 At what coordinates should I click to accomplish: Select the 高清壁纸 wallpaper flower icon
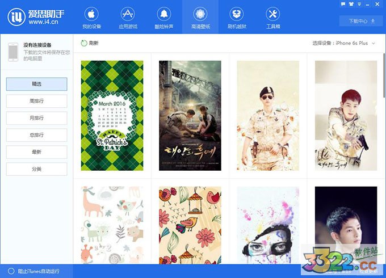[200, 14]
